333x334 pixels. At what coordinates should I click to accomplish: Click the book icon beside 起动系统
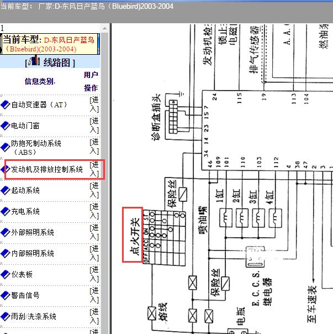click(6, 190)
